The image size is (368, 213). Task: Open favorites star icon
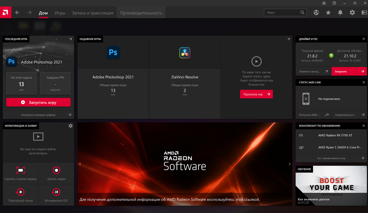[x=328, y=13]
